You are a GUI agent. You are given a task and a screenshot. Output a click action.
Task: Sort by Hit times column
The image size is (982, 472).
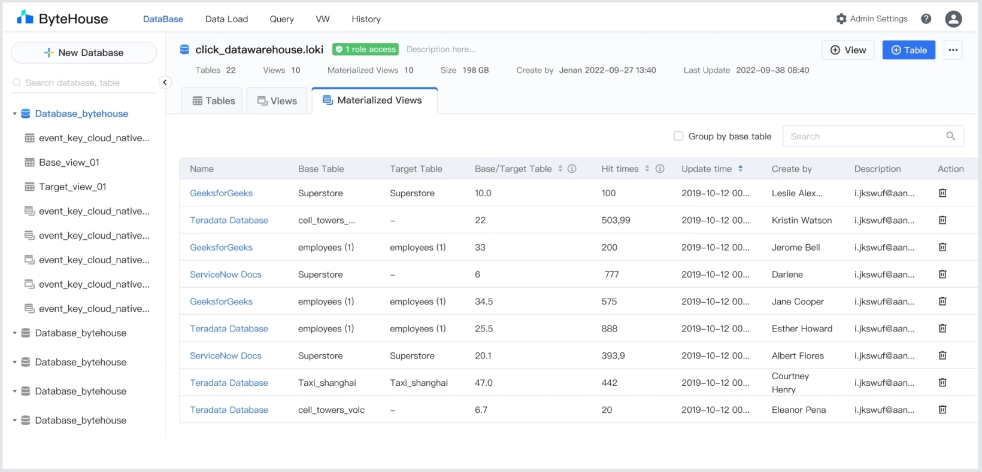coord(647,169)
